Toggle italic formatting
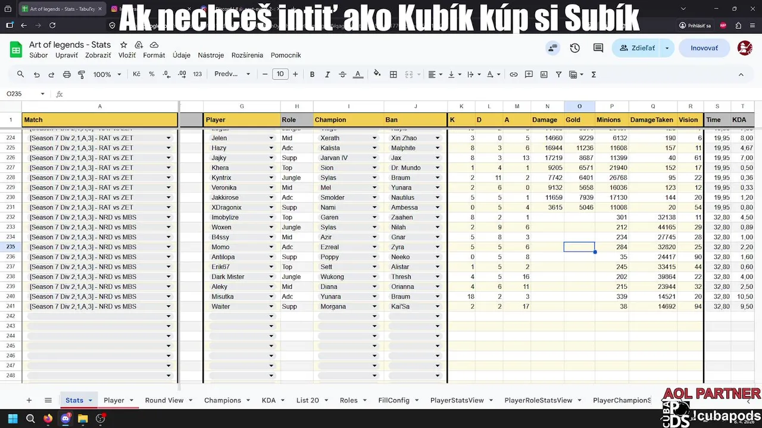 click(327, 74)
